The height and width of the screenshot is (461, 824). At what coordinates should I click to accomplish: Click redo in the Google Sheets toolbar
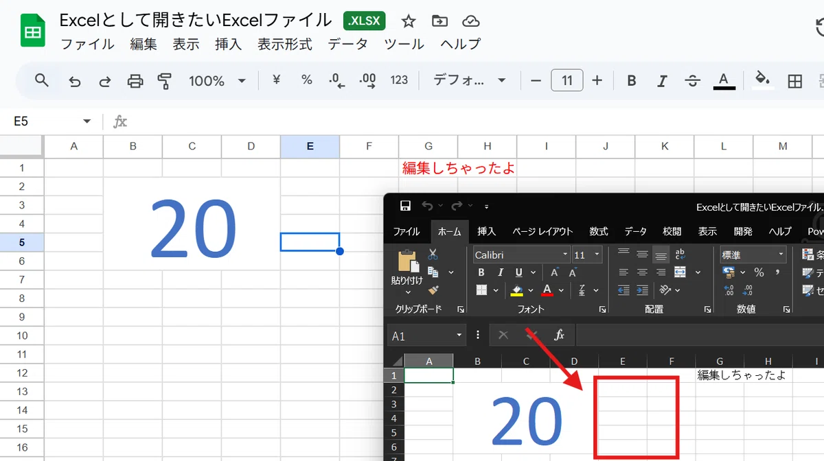(105, 81)
